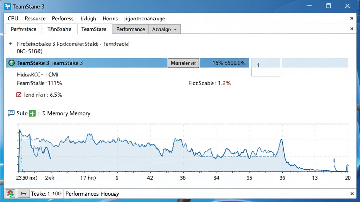Click the 23.90 inx) axis label
The width and height of the screenshot is (360, 202).
(27, 178)
